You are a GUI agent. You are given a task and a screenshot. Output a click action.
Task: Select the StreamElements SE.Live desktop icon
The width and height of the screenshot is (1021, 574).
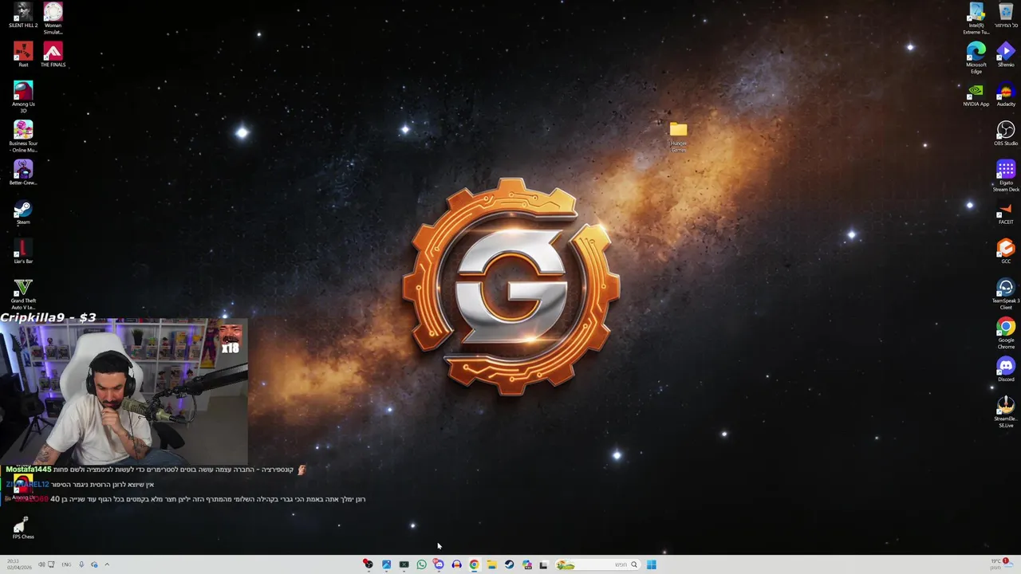click(x=1006, y=412)
